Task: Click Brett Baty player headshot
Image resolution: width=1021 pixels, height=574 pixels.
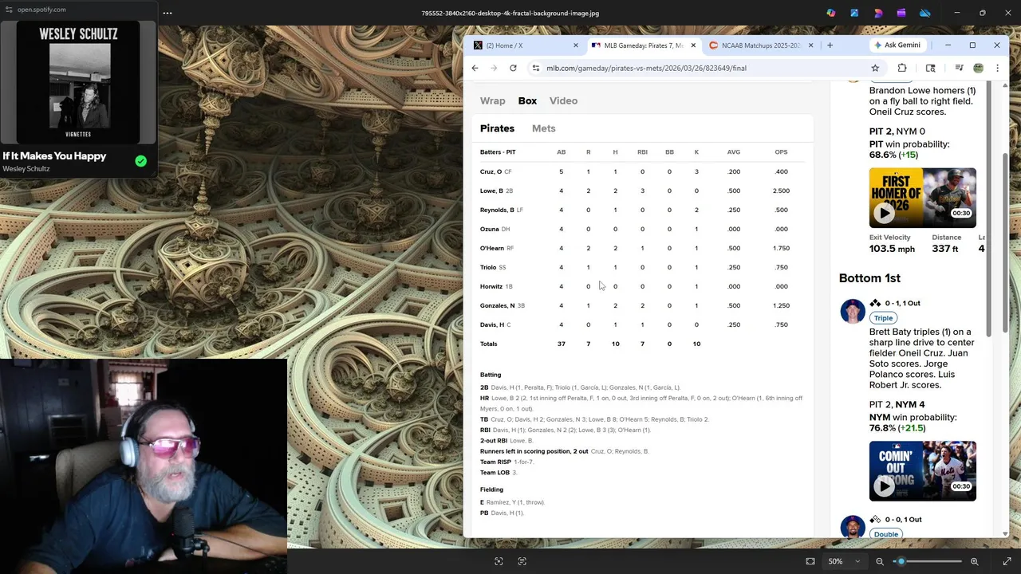Action: [x=852, y=311]
